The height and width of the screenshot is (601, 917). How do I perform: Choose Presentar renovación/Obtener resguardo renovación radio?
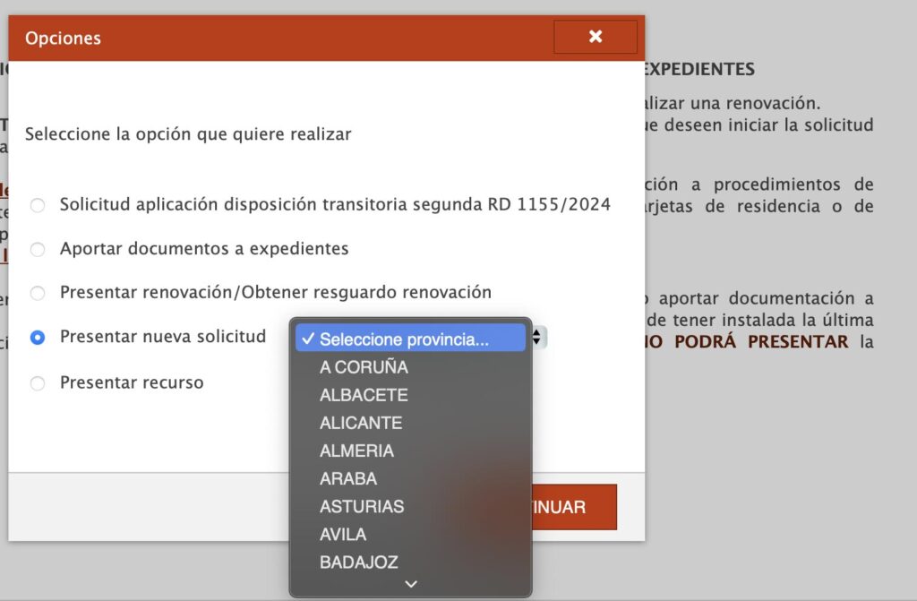(x=38, y=293)
